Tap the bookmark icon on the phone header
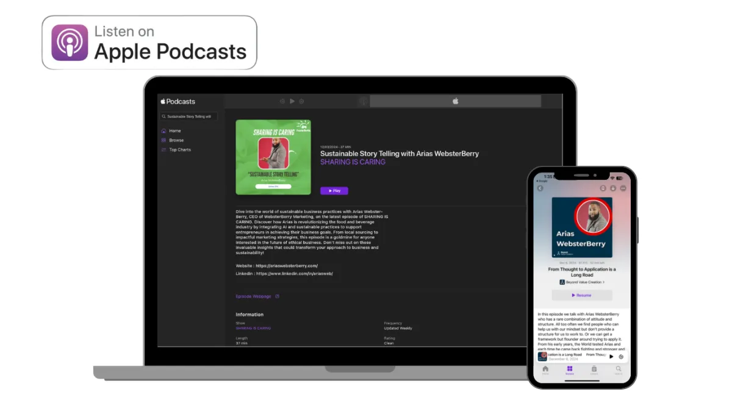 (603, 188)
